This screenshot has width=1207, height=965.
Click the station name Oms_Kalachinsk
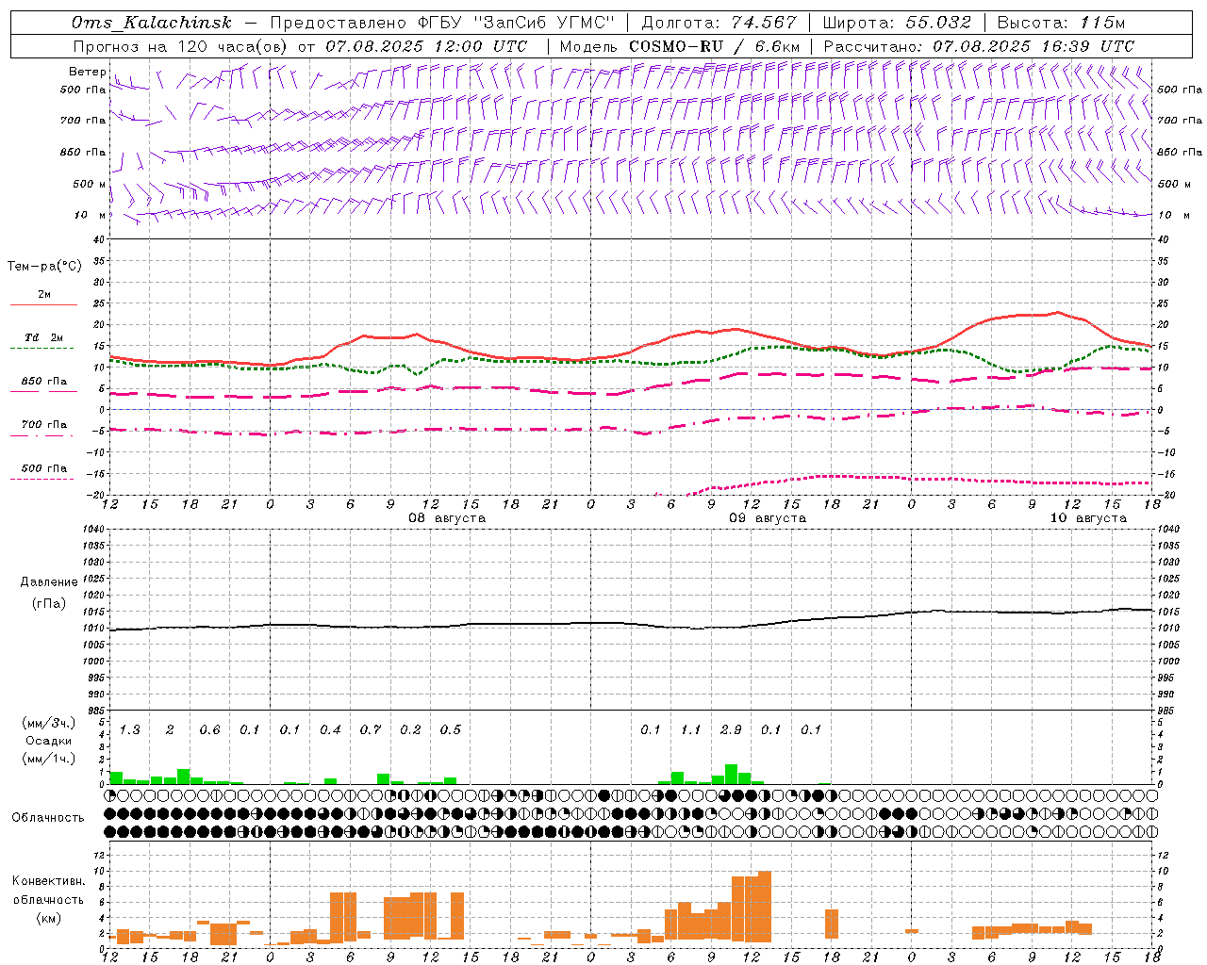click(x=151, y=23)
